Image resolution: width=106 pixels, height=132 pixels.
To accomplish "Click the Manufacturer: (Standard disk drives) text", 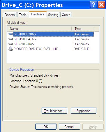I will [x=35, y=75].
